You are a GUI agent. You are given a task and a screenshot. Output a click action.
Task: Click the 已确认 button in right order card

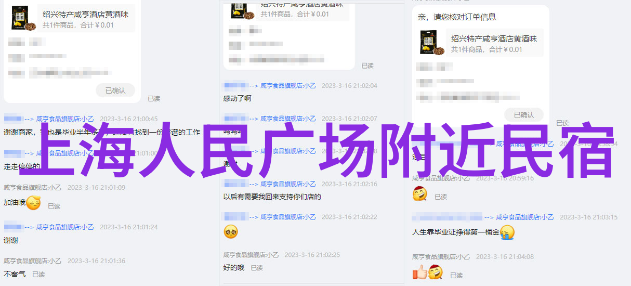coord(523,115)
